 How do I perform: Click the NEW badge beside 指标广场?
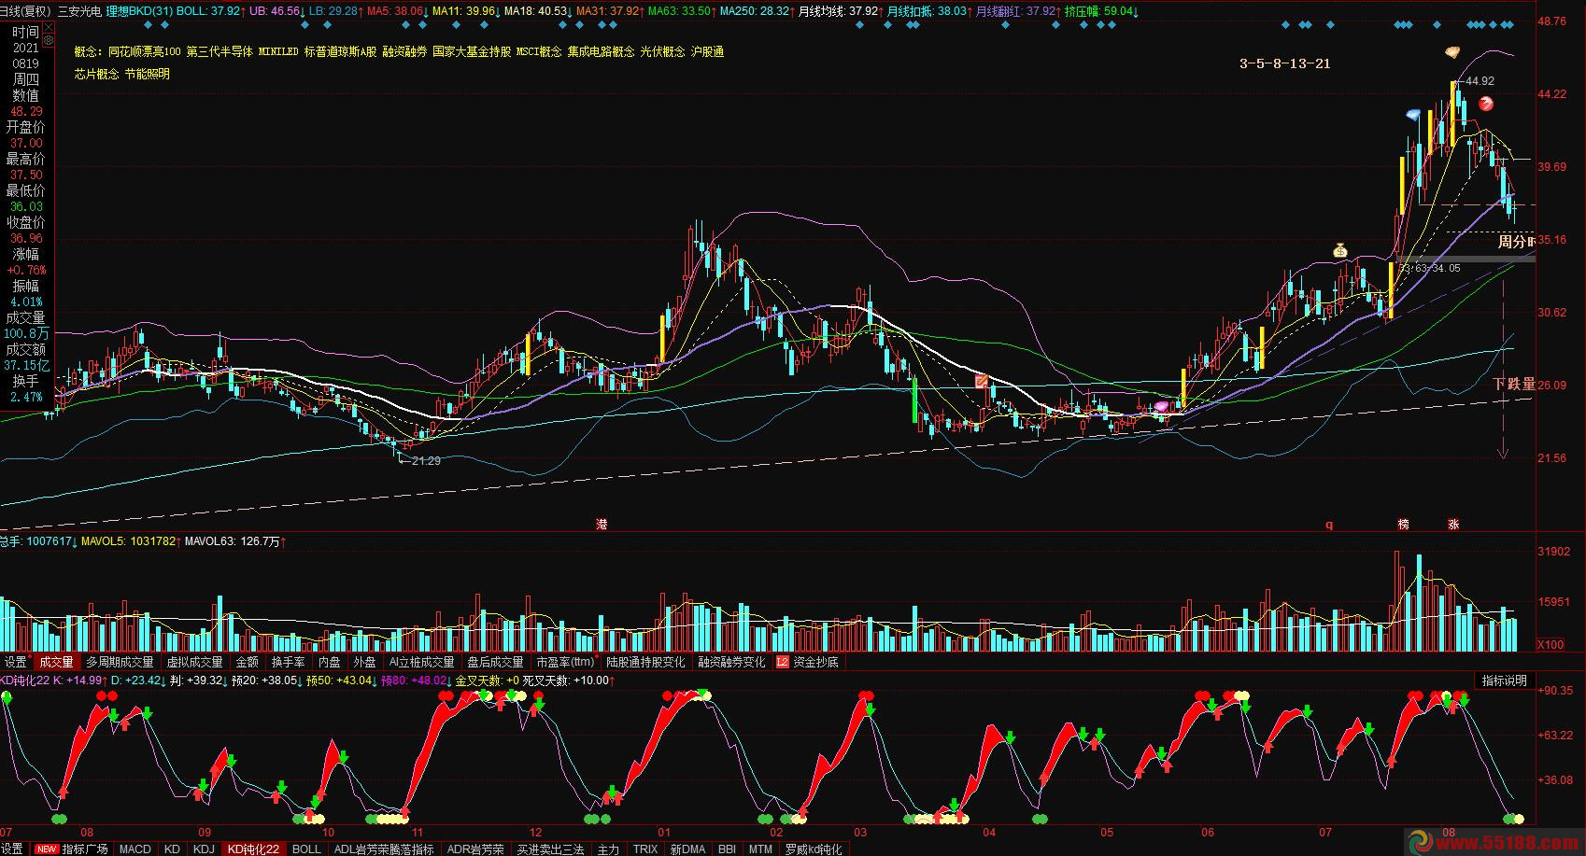(x=46, y=849)
